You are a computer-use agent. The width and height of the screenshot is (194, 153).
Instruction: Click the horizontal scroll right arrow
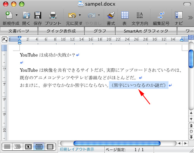[185, 143]
